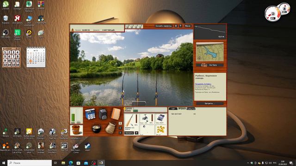296x166 pixels.
Task: Pause the game with the pause button
Action: (176, 26)
